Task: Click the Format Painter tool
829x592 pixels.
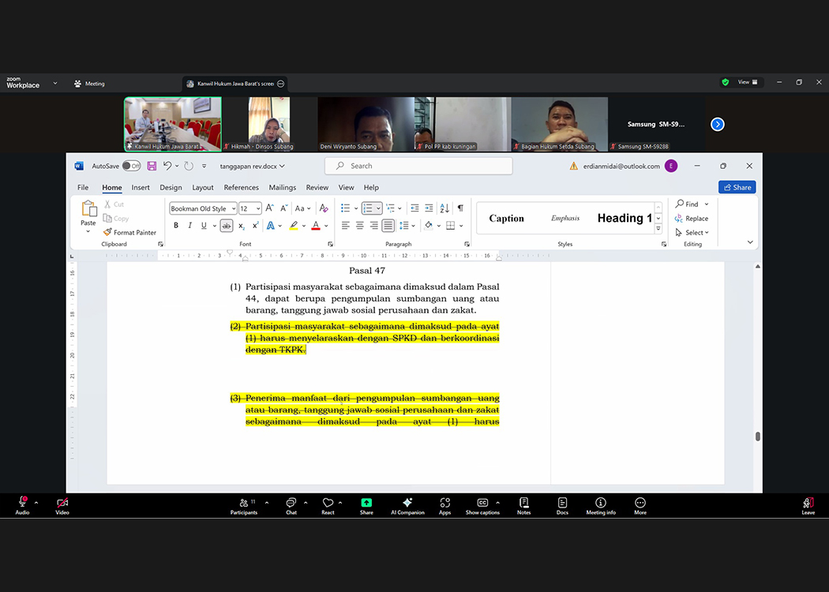Action: point(130,233)
